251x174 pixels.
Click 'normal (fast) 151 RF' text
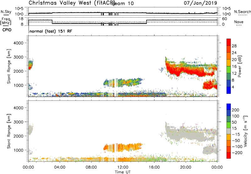[51, 31]
